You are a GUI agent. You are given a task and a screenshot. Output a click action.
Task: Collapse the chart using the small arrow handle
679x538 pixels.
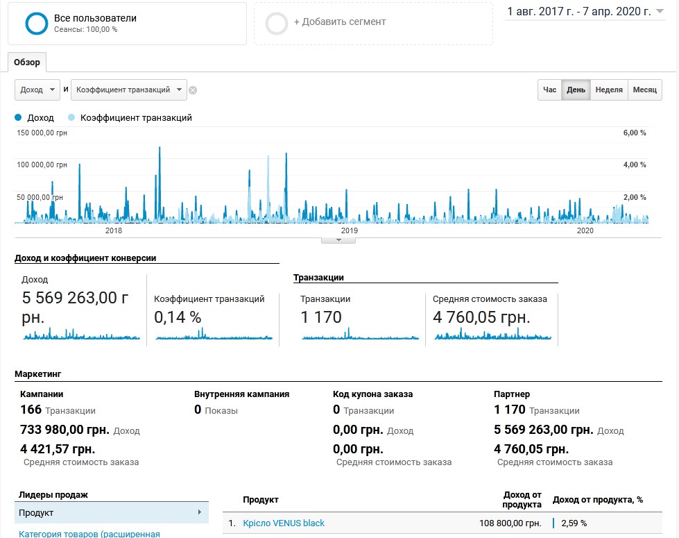pos(338,240)
